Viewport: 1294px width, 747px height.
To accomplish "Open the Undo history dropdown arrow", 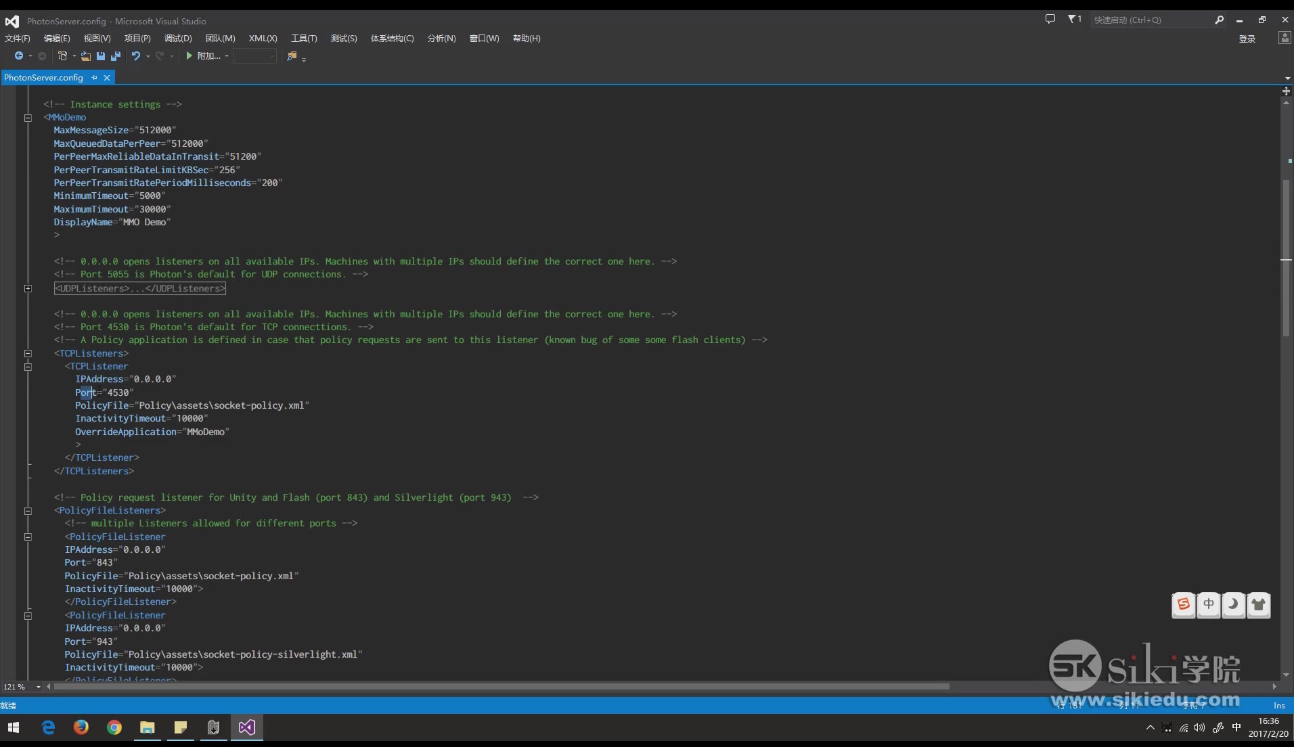I will click(x=148, y=56).
